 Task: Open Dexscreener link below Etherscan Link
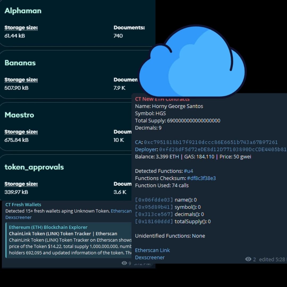(x=150, y=257)
